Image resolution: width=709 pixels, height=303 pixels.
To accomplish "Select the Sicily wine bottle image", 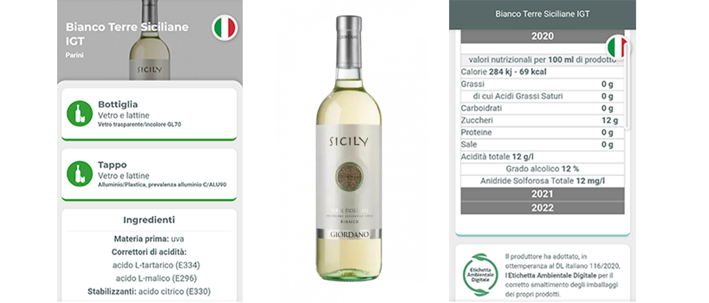I will 349,149.
